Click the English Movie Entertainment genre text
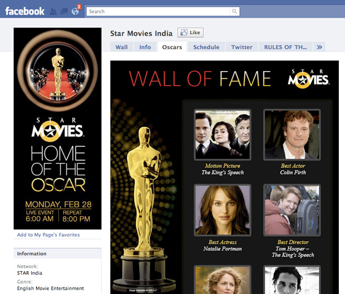Screen dimensions: 345x294 (51, 288)
